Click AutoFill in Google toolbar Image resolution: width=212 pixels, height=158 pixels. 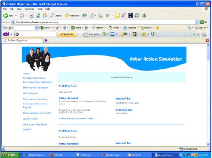[146, 27]
